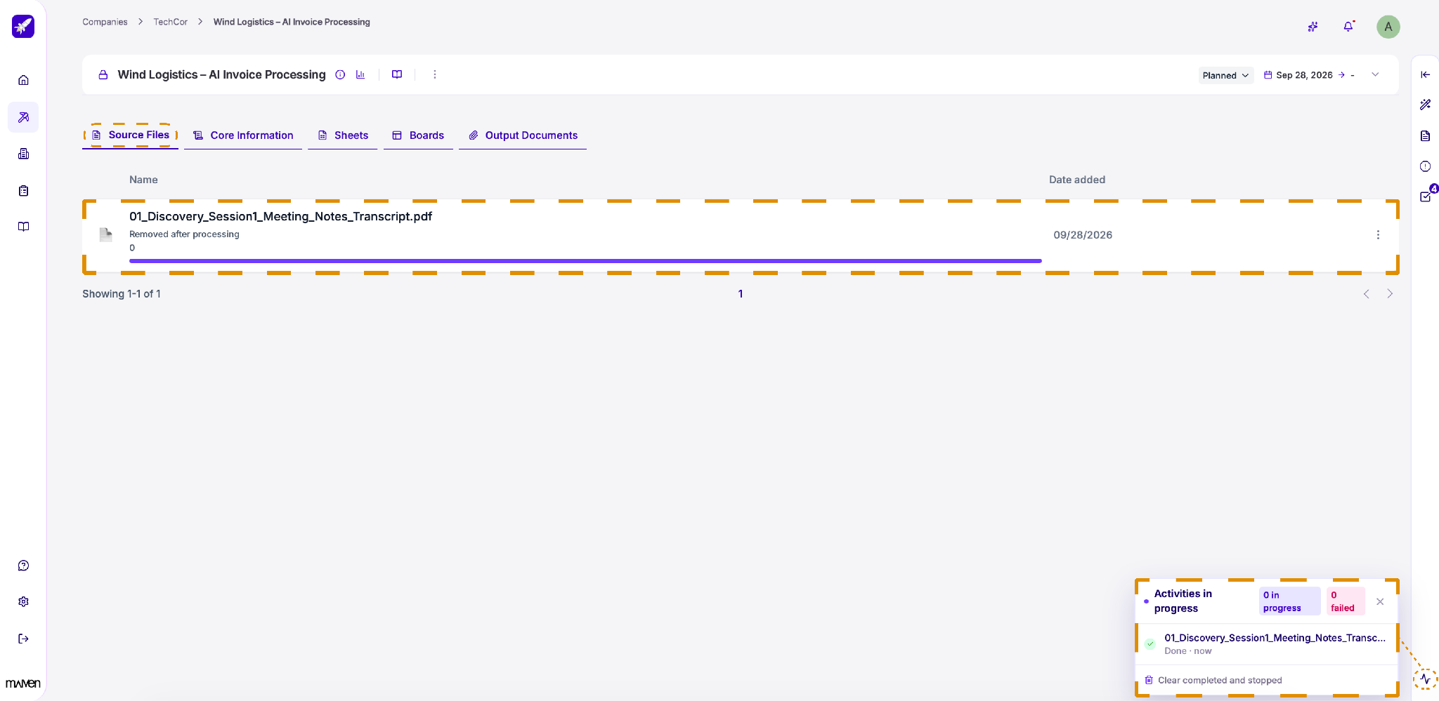Click the info icon beside project title

(340, 74)
